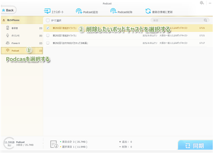Uncheck the first 第293回 podcast row
The width and height of the screenshot is (213, 153).
pos(48,28)
